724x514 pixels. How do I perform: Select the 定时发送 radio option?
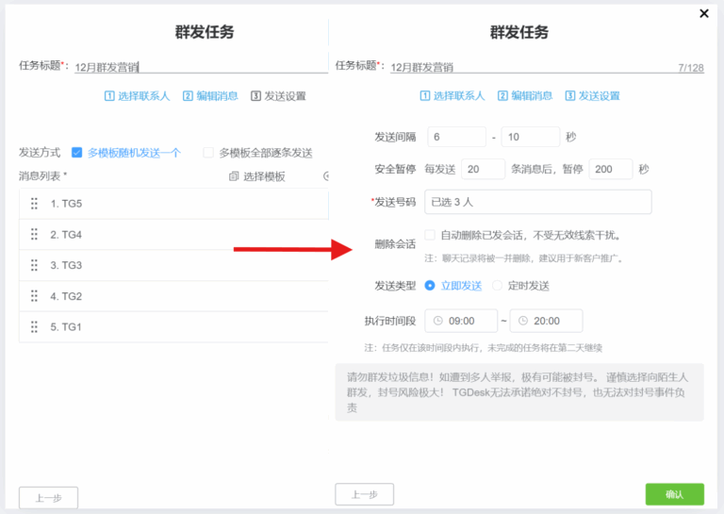(x=497, y=286)
